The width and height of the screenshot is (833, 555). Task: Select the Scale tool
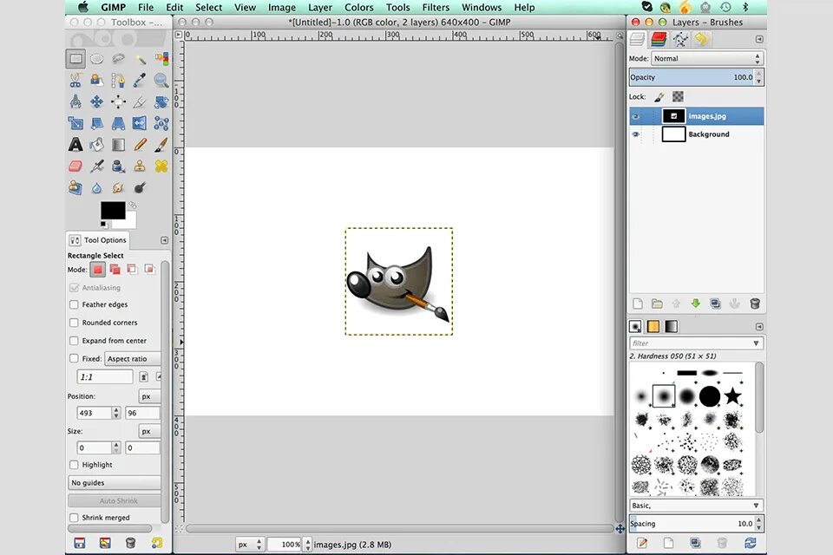coord(75,123)
